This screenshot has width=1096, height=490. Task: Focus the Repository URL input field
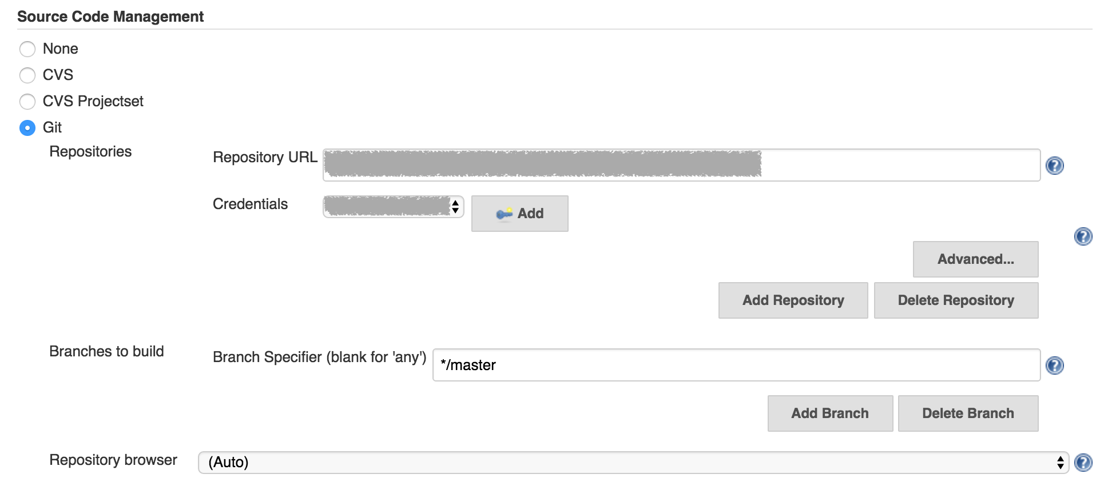click(681, 165)
